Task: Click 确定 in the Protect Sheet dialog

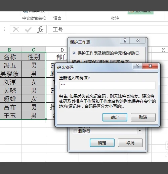Action: [x=102, y=143]
